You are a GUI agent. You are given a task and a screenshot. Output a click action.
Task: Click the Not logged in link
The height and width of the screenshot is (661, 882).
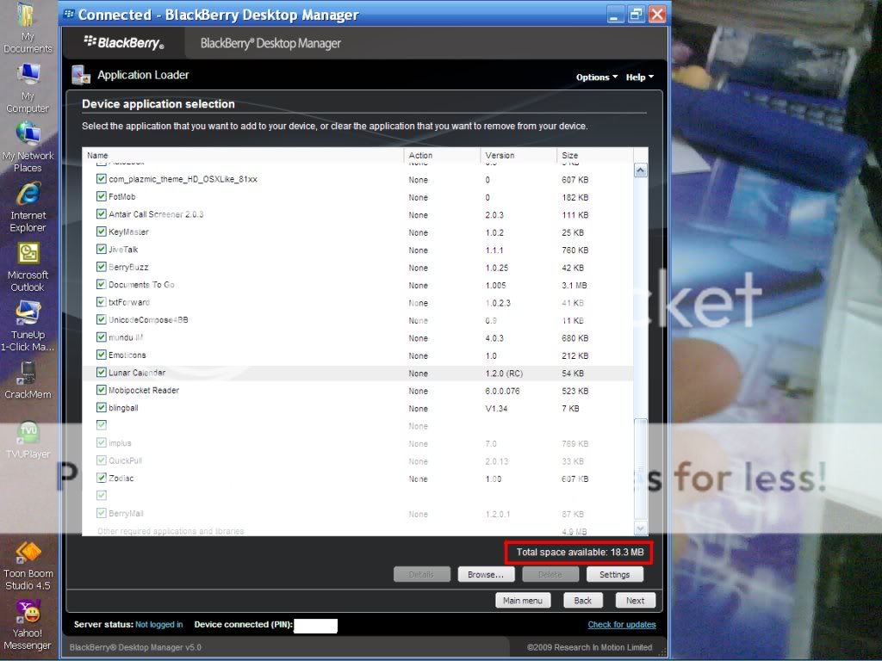(160, 624)
